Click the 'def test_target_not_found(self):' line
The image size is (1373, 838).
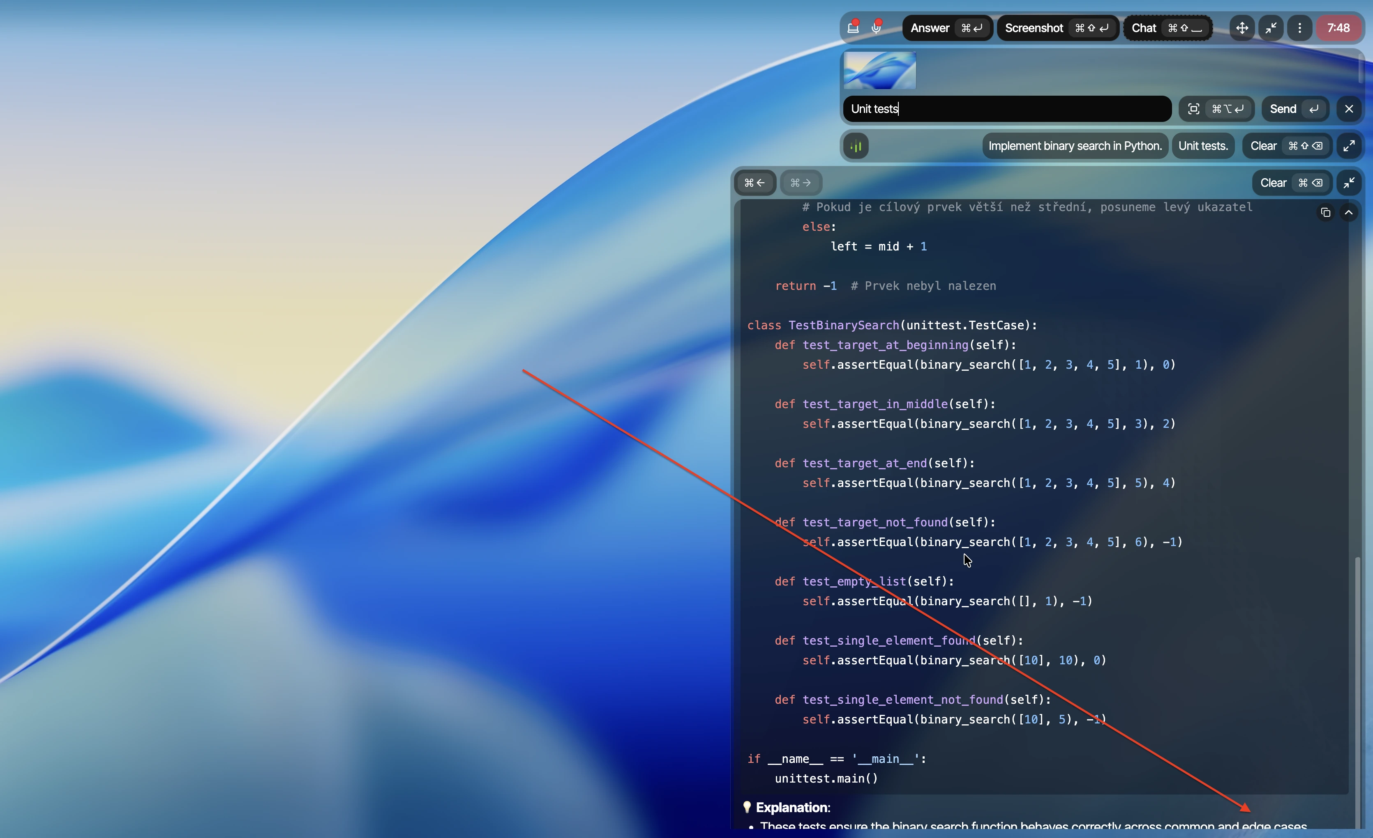pos(885,522)
